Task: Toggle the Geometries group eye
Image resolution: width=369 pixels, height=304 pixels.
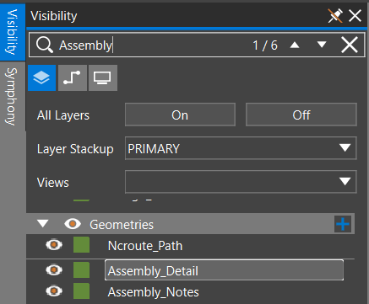Action: pyautogui.click(x=73, y=224)
